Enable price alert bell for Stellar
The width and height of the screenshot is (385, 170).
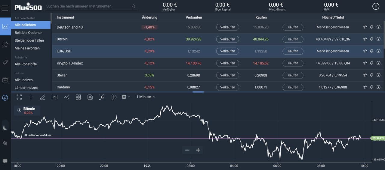tap(372, 75)
